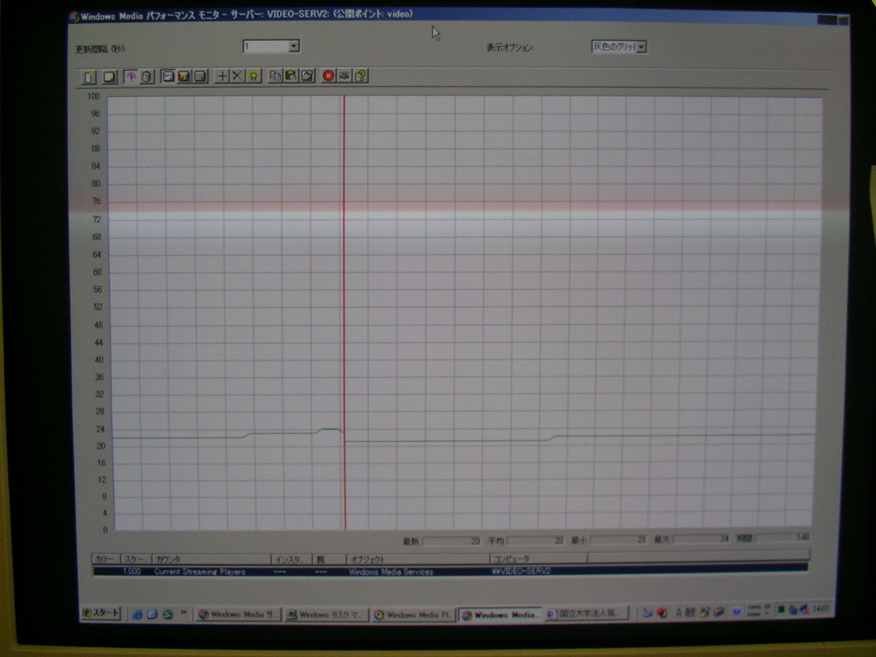Switch to report view icon
Screen dimensions: 876x657
pos(201,76)
